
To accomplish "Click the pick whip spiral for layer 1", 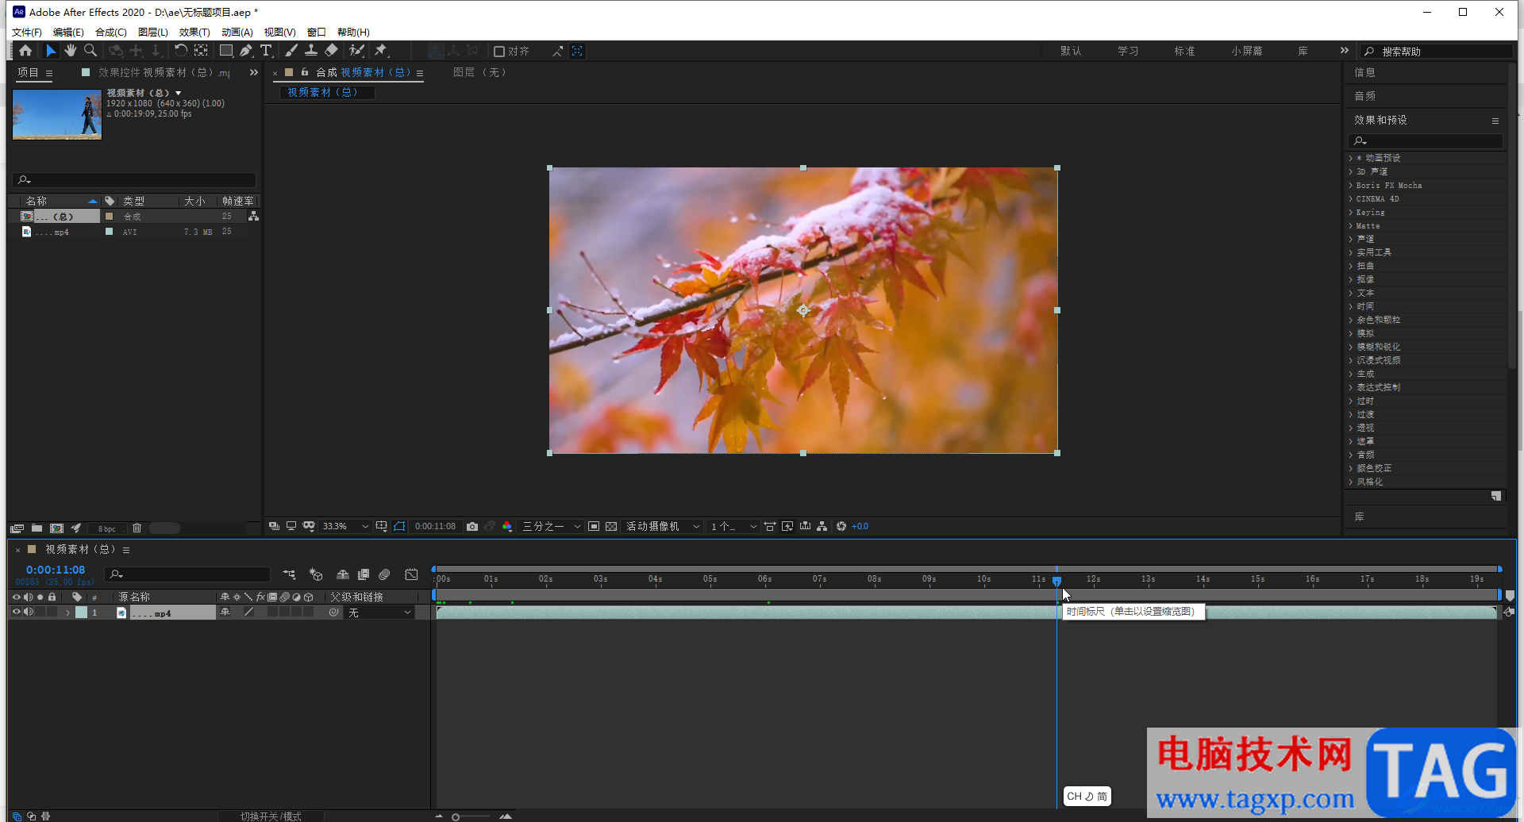I will pos(333,612).
